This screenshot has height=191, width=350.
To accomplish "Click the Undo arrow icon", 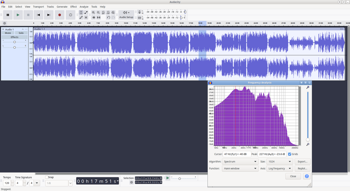I will pos(108,17).
